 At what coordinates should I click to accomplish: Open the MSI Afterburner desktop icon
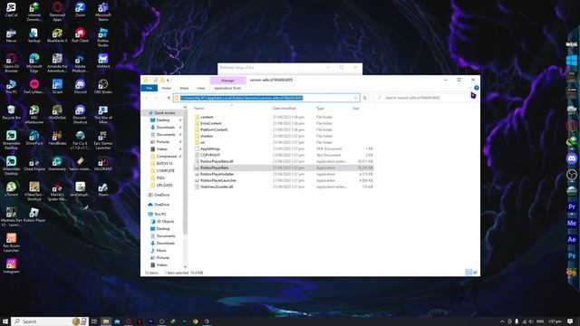[x=34, y=114]
